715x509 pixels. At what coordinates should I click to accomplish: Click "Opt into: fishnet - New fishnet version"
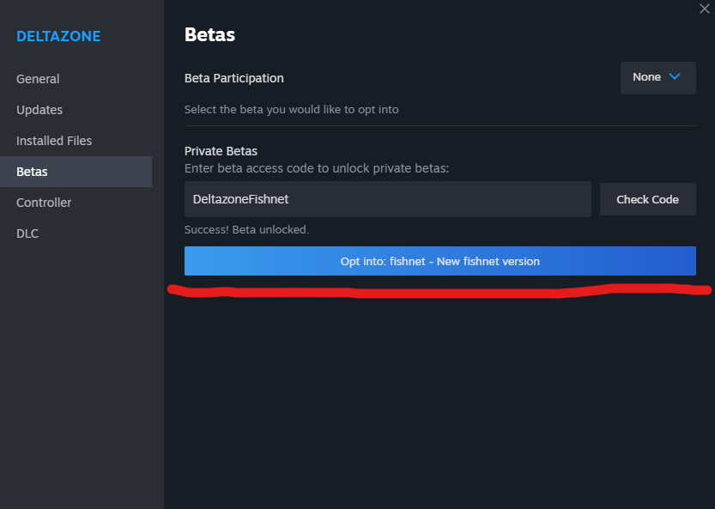coord(440,261)
